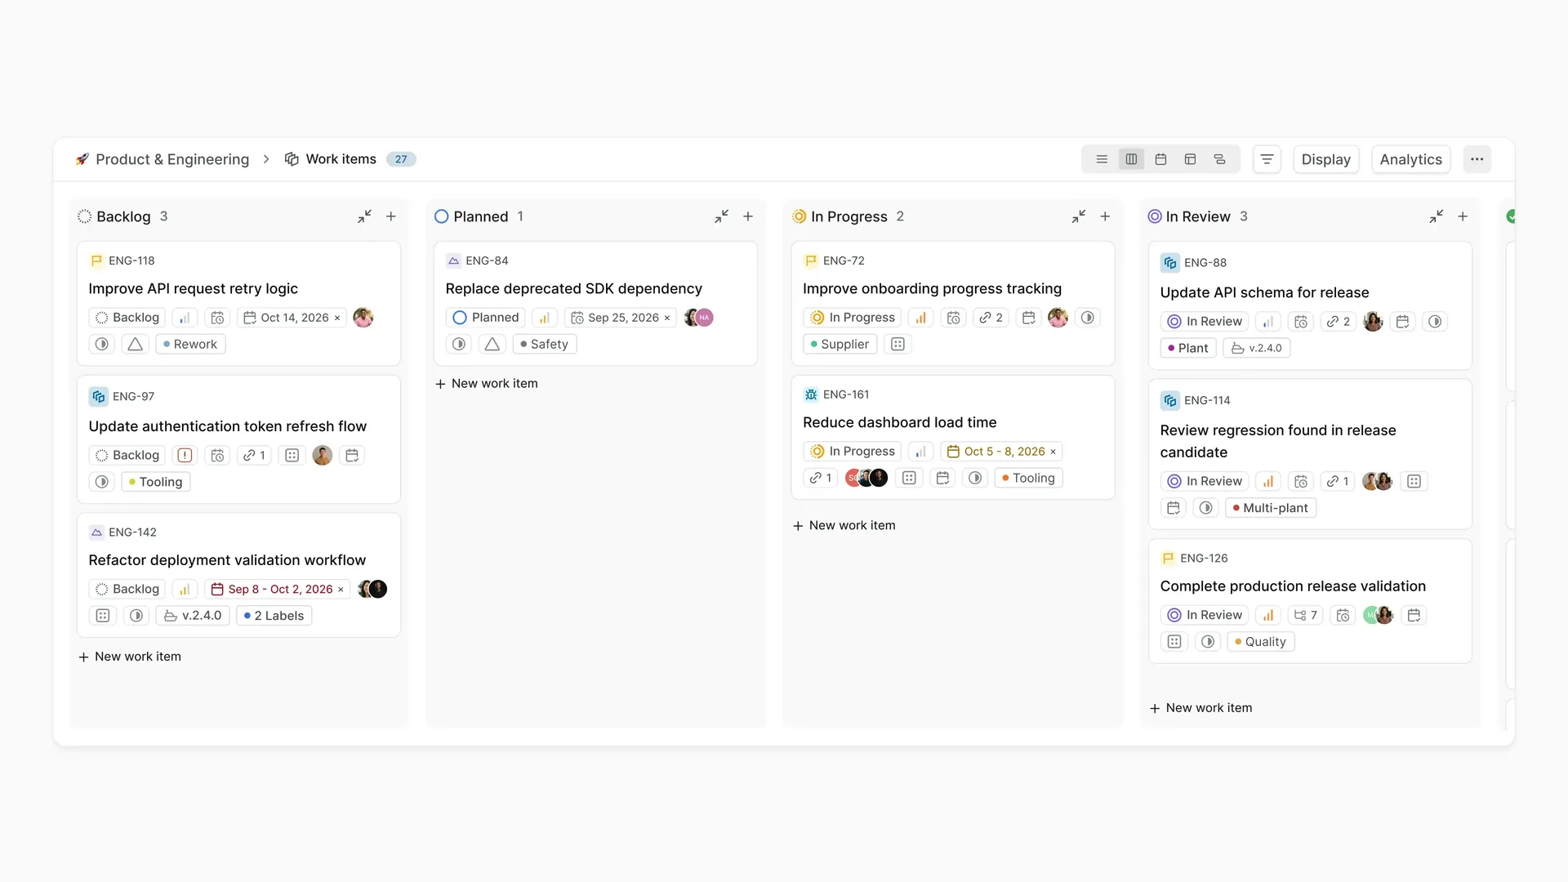Open the filters icon button
Viewport: 1568px width, 882px height.
pos(1267,159)
